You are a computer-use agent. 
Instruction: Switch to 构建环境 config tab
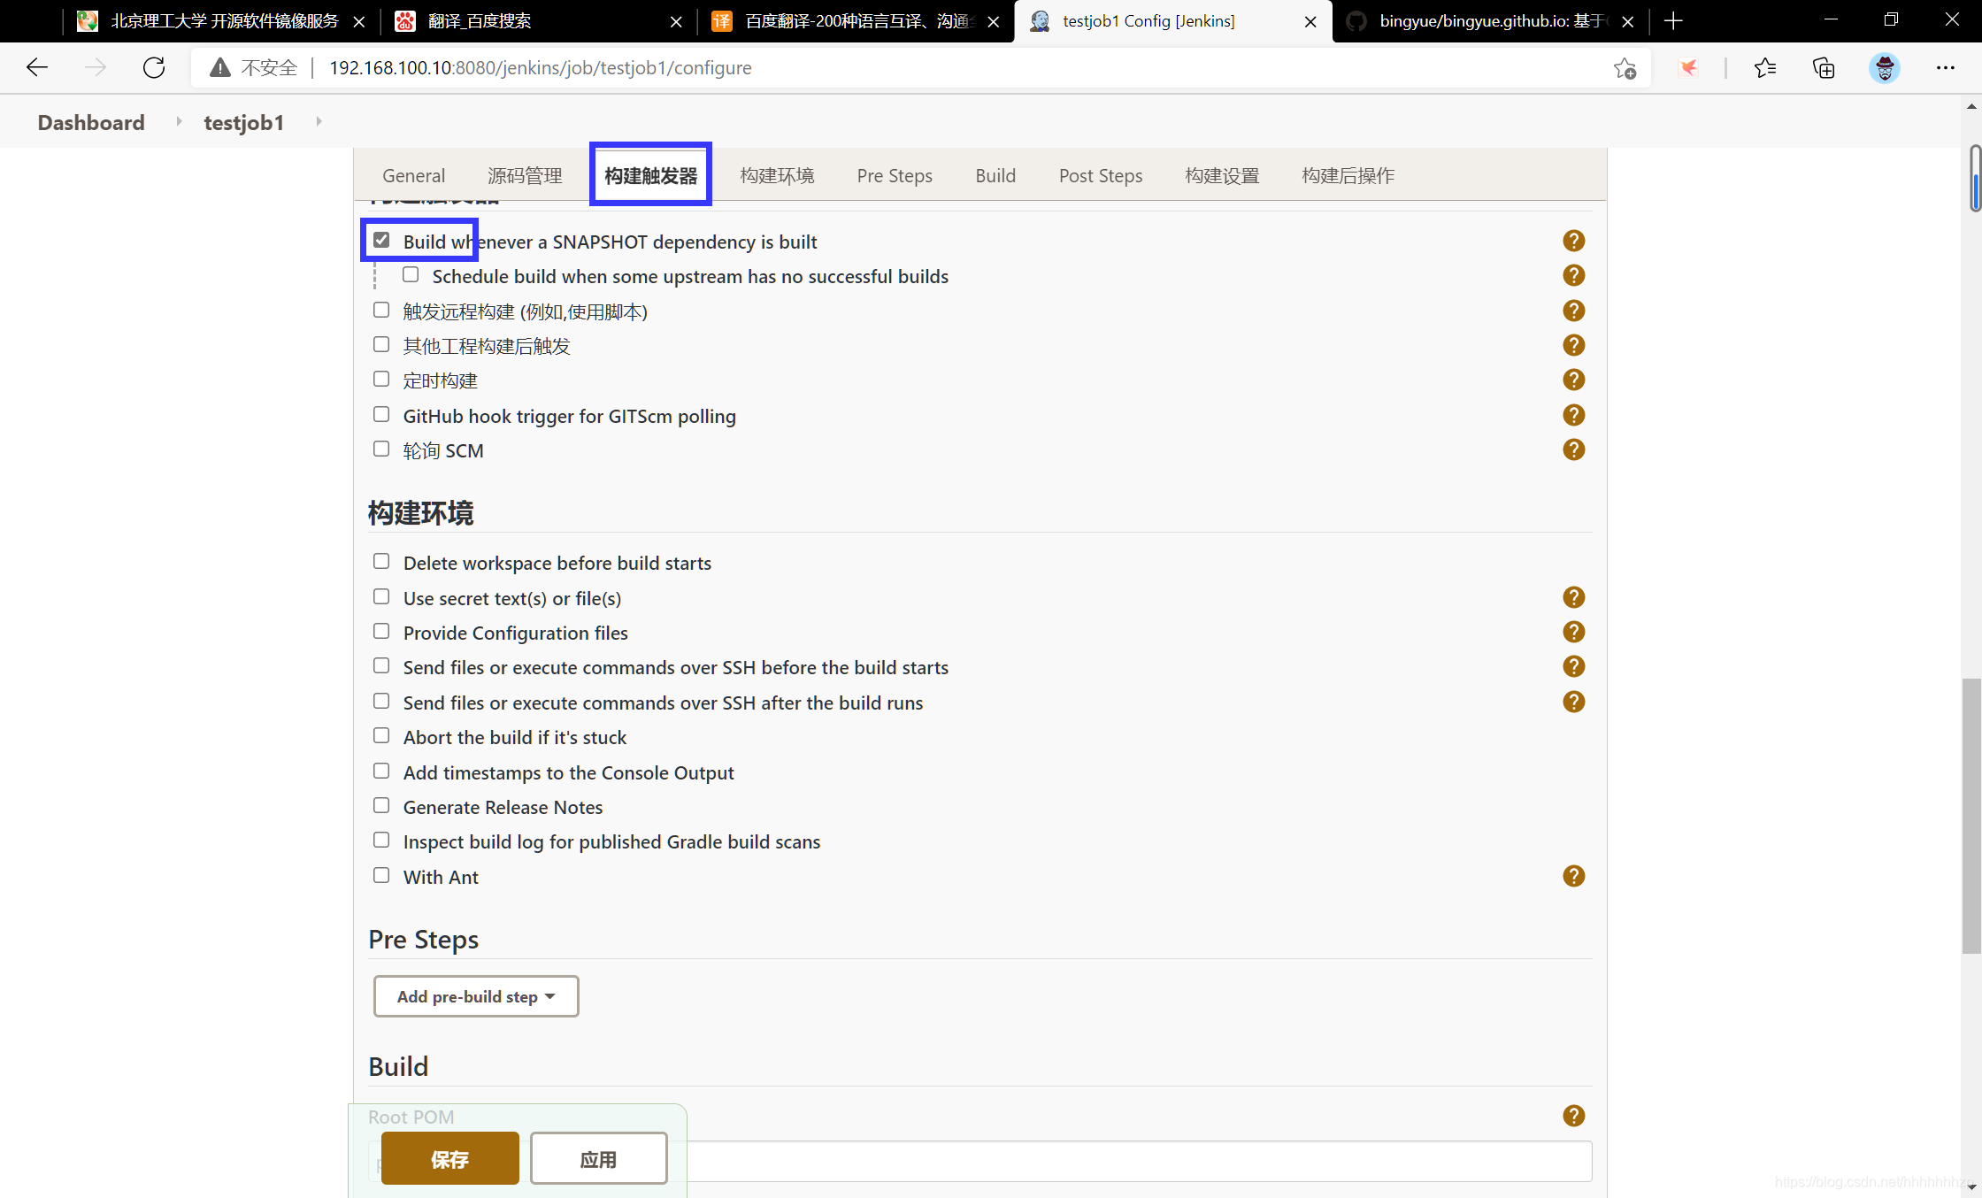pyautogui.click(x=777, y=175)
